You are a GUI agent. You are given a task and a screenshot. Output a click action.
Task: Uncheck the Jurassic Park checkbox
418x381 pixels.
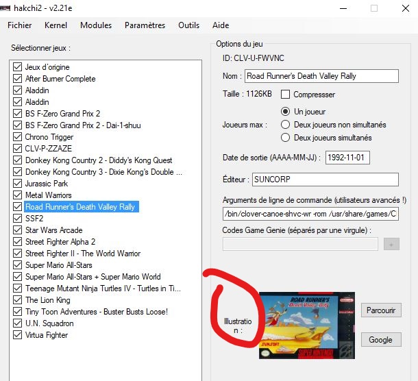(x=17, y=184)
